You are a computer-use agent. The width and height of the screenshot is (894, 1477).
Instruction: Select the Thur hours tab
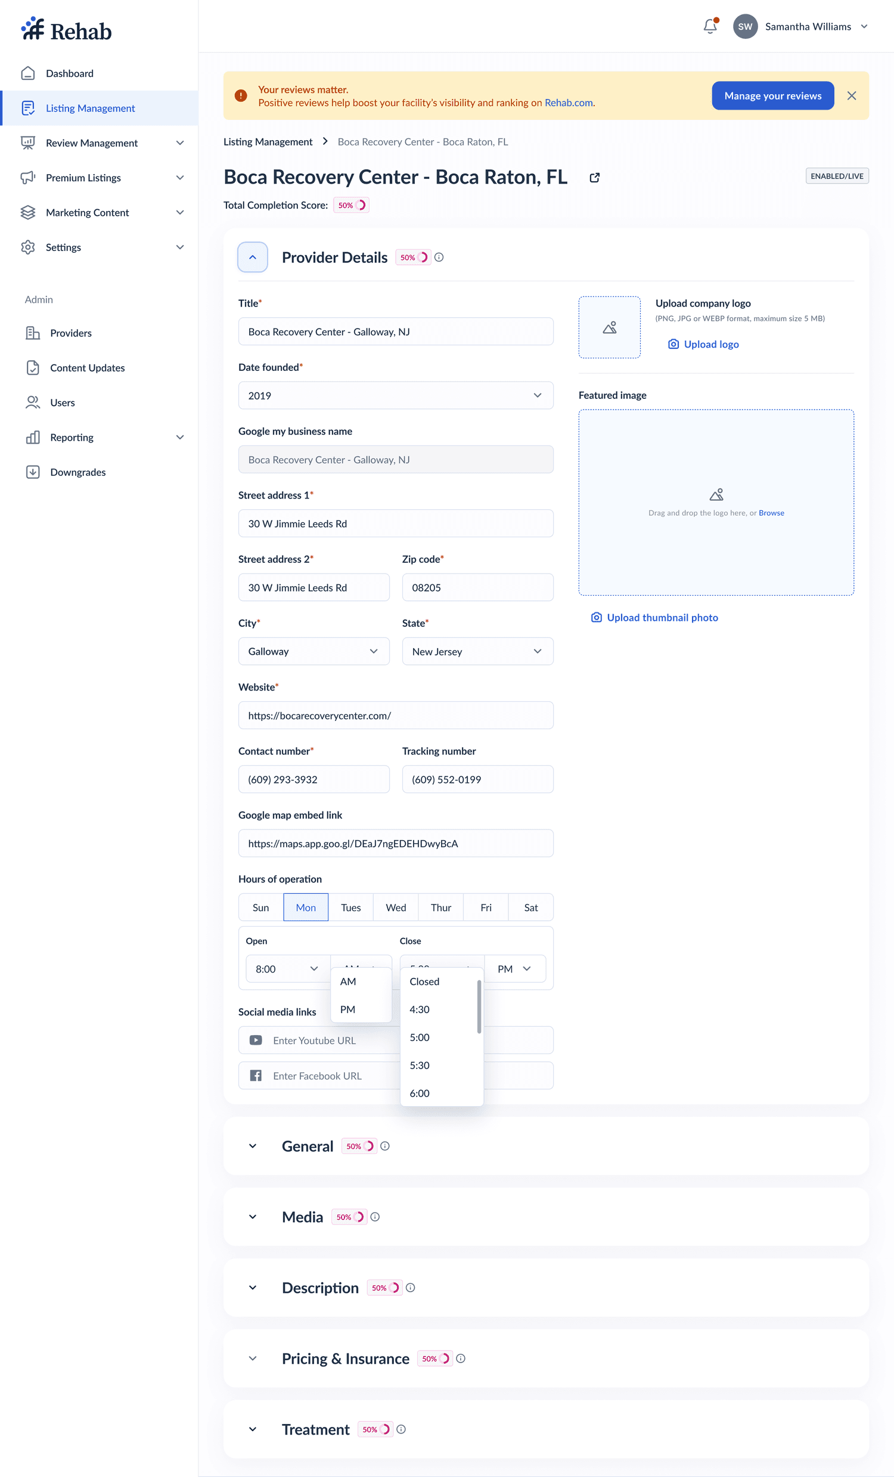[440, 907]
